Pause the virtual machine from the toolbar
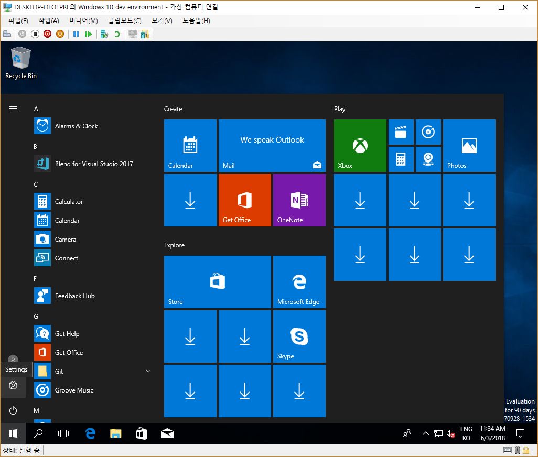The width and height of the screenshot is (538, 457). [76, 34]
